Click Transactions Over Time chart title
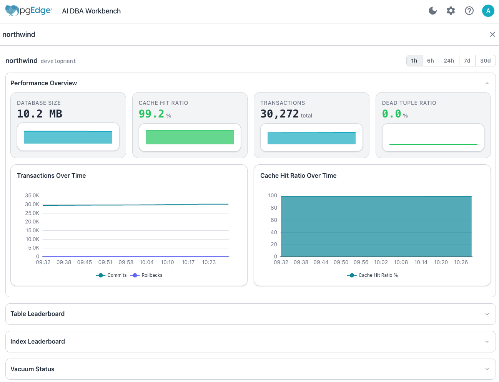 [52, 175]
